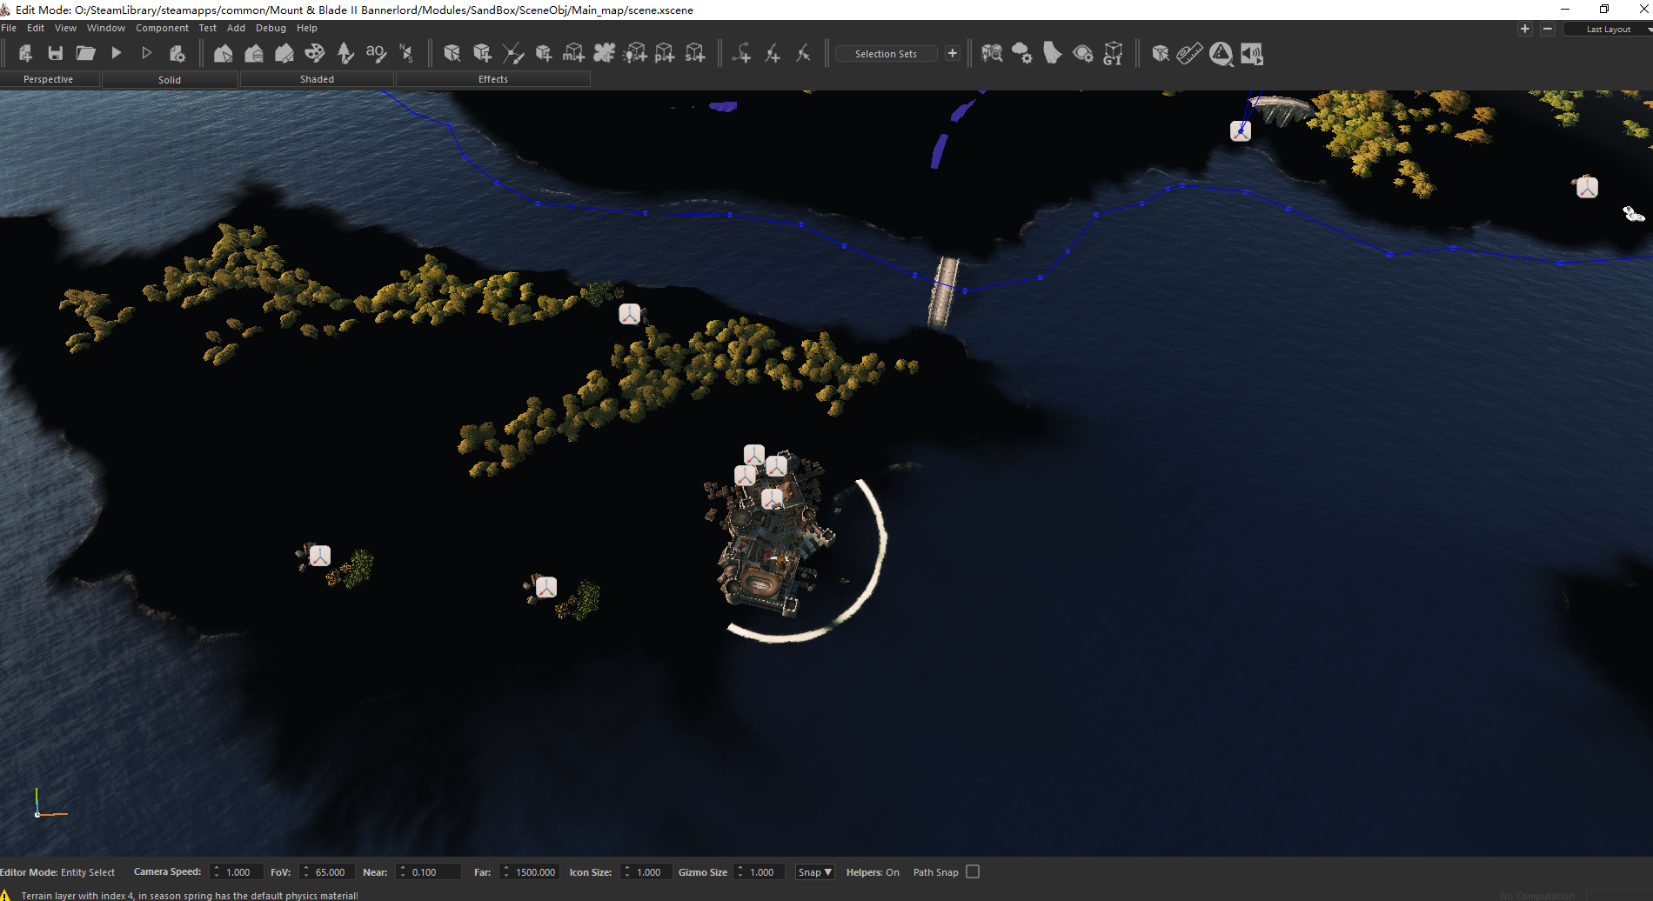Click the GI global illumination icon
The height and width of the screenshot is (901, 1653).
tap(1114, 53)
